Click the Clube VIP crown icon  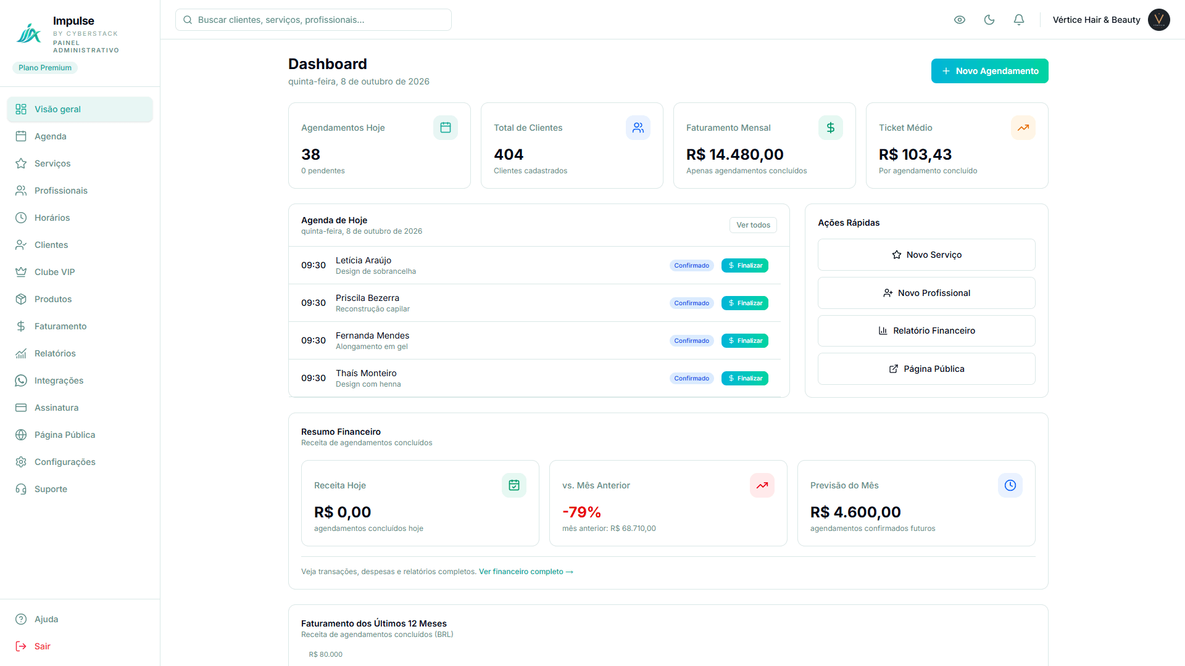pyautogui.click(x=21, y=272)
